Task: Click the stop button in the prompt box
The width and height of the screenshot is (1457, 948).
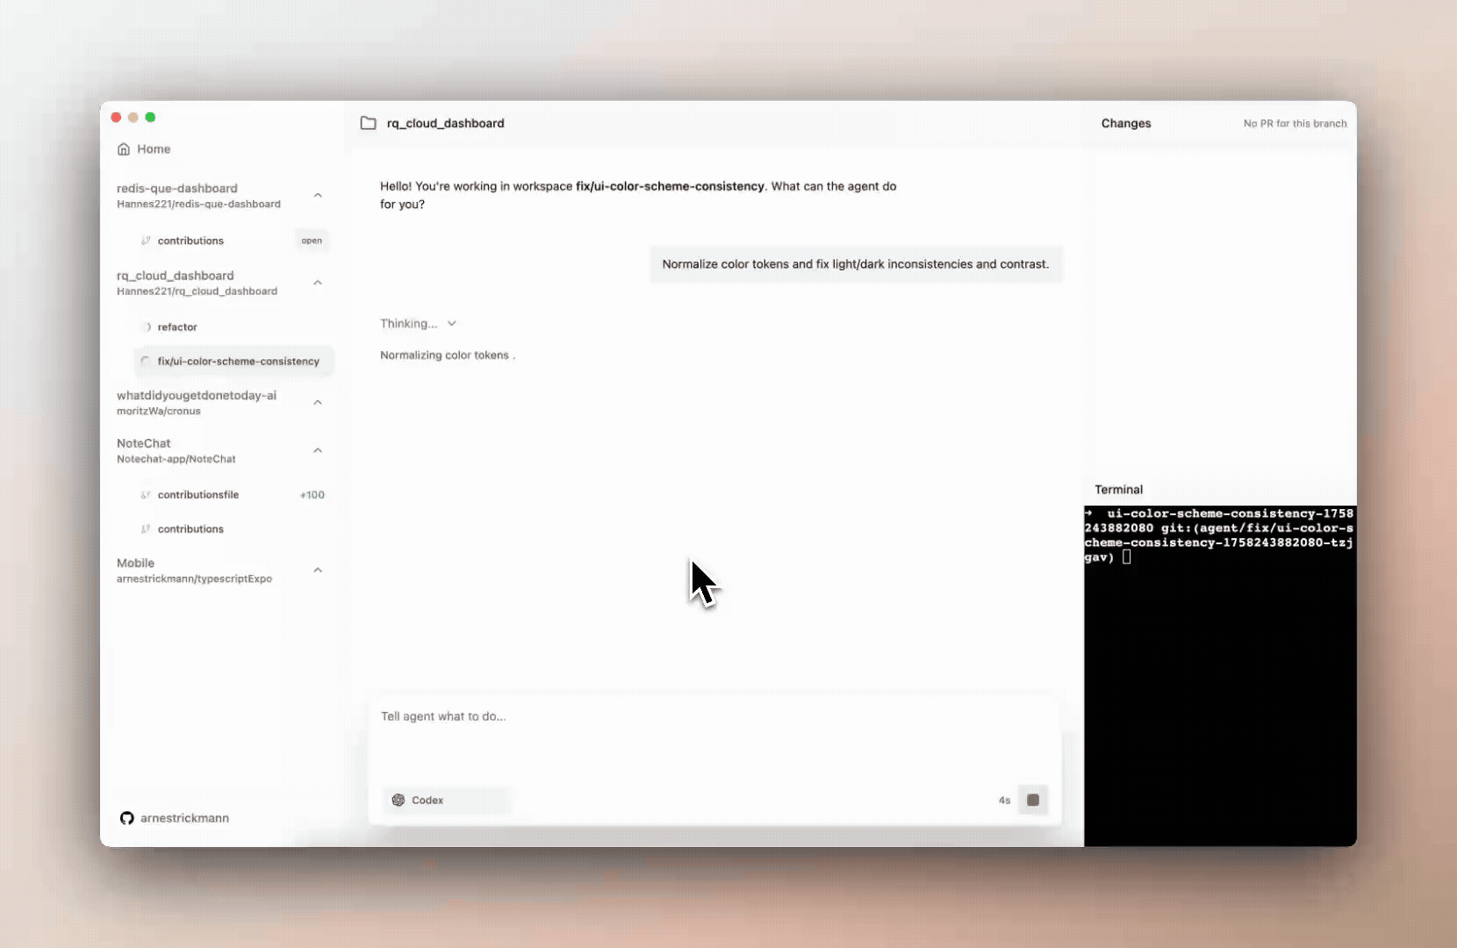Action: (1033, 800)
